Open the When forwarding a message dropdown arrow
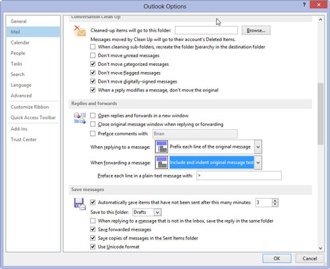The height and width of the screenshot is (269, 330). [x=258, y=163]
